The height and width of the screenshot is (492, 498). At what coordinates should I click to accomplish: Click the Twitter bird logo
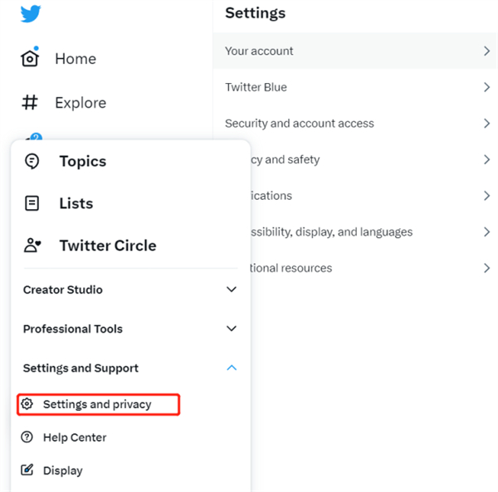tap(31, 14)
